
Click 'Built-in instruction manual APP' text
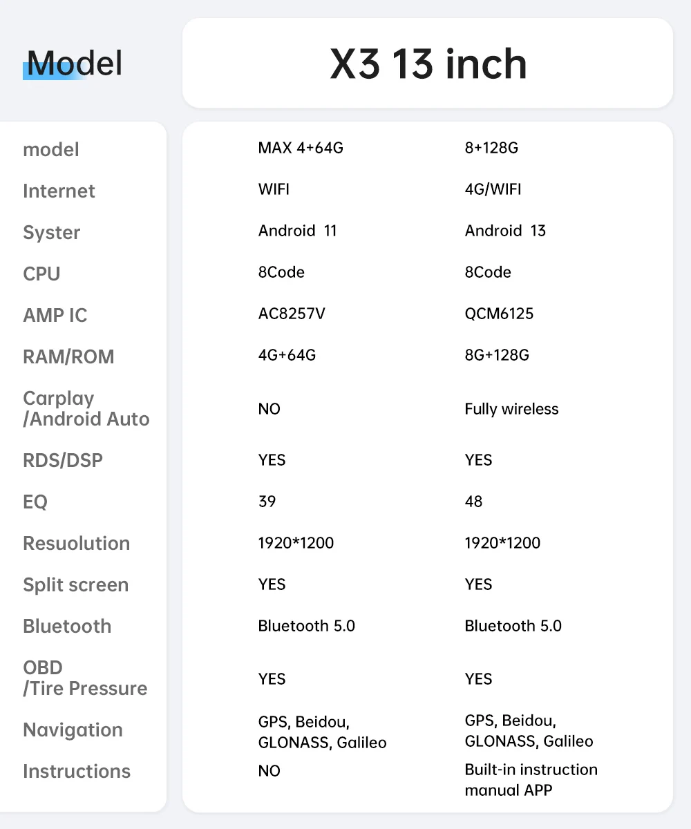(531, 779)
